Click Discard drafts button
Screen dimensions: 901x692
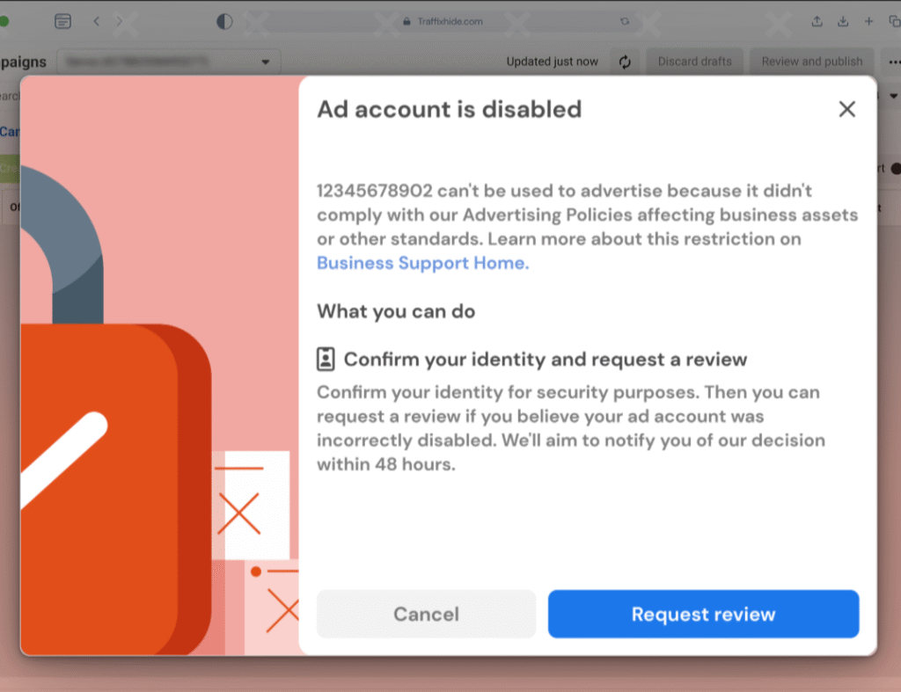click(x=695, y=62)
